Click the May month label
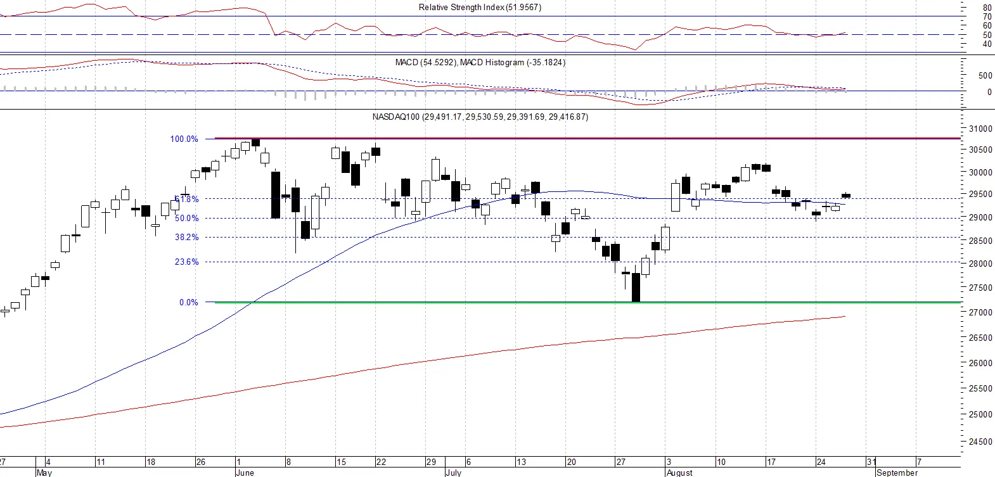Screen dimensions: 995x477 pyautogui.click(x=44, y=473)
